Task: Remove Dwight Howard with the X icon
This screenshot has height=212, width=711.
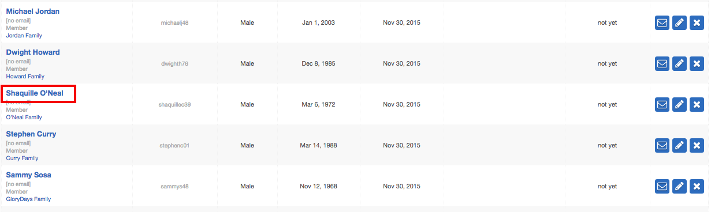Action: 697,64
